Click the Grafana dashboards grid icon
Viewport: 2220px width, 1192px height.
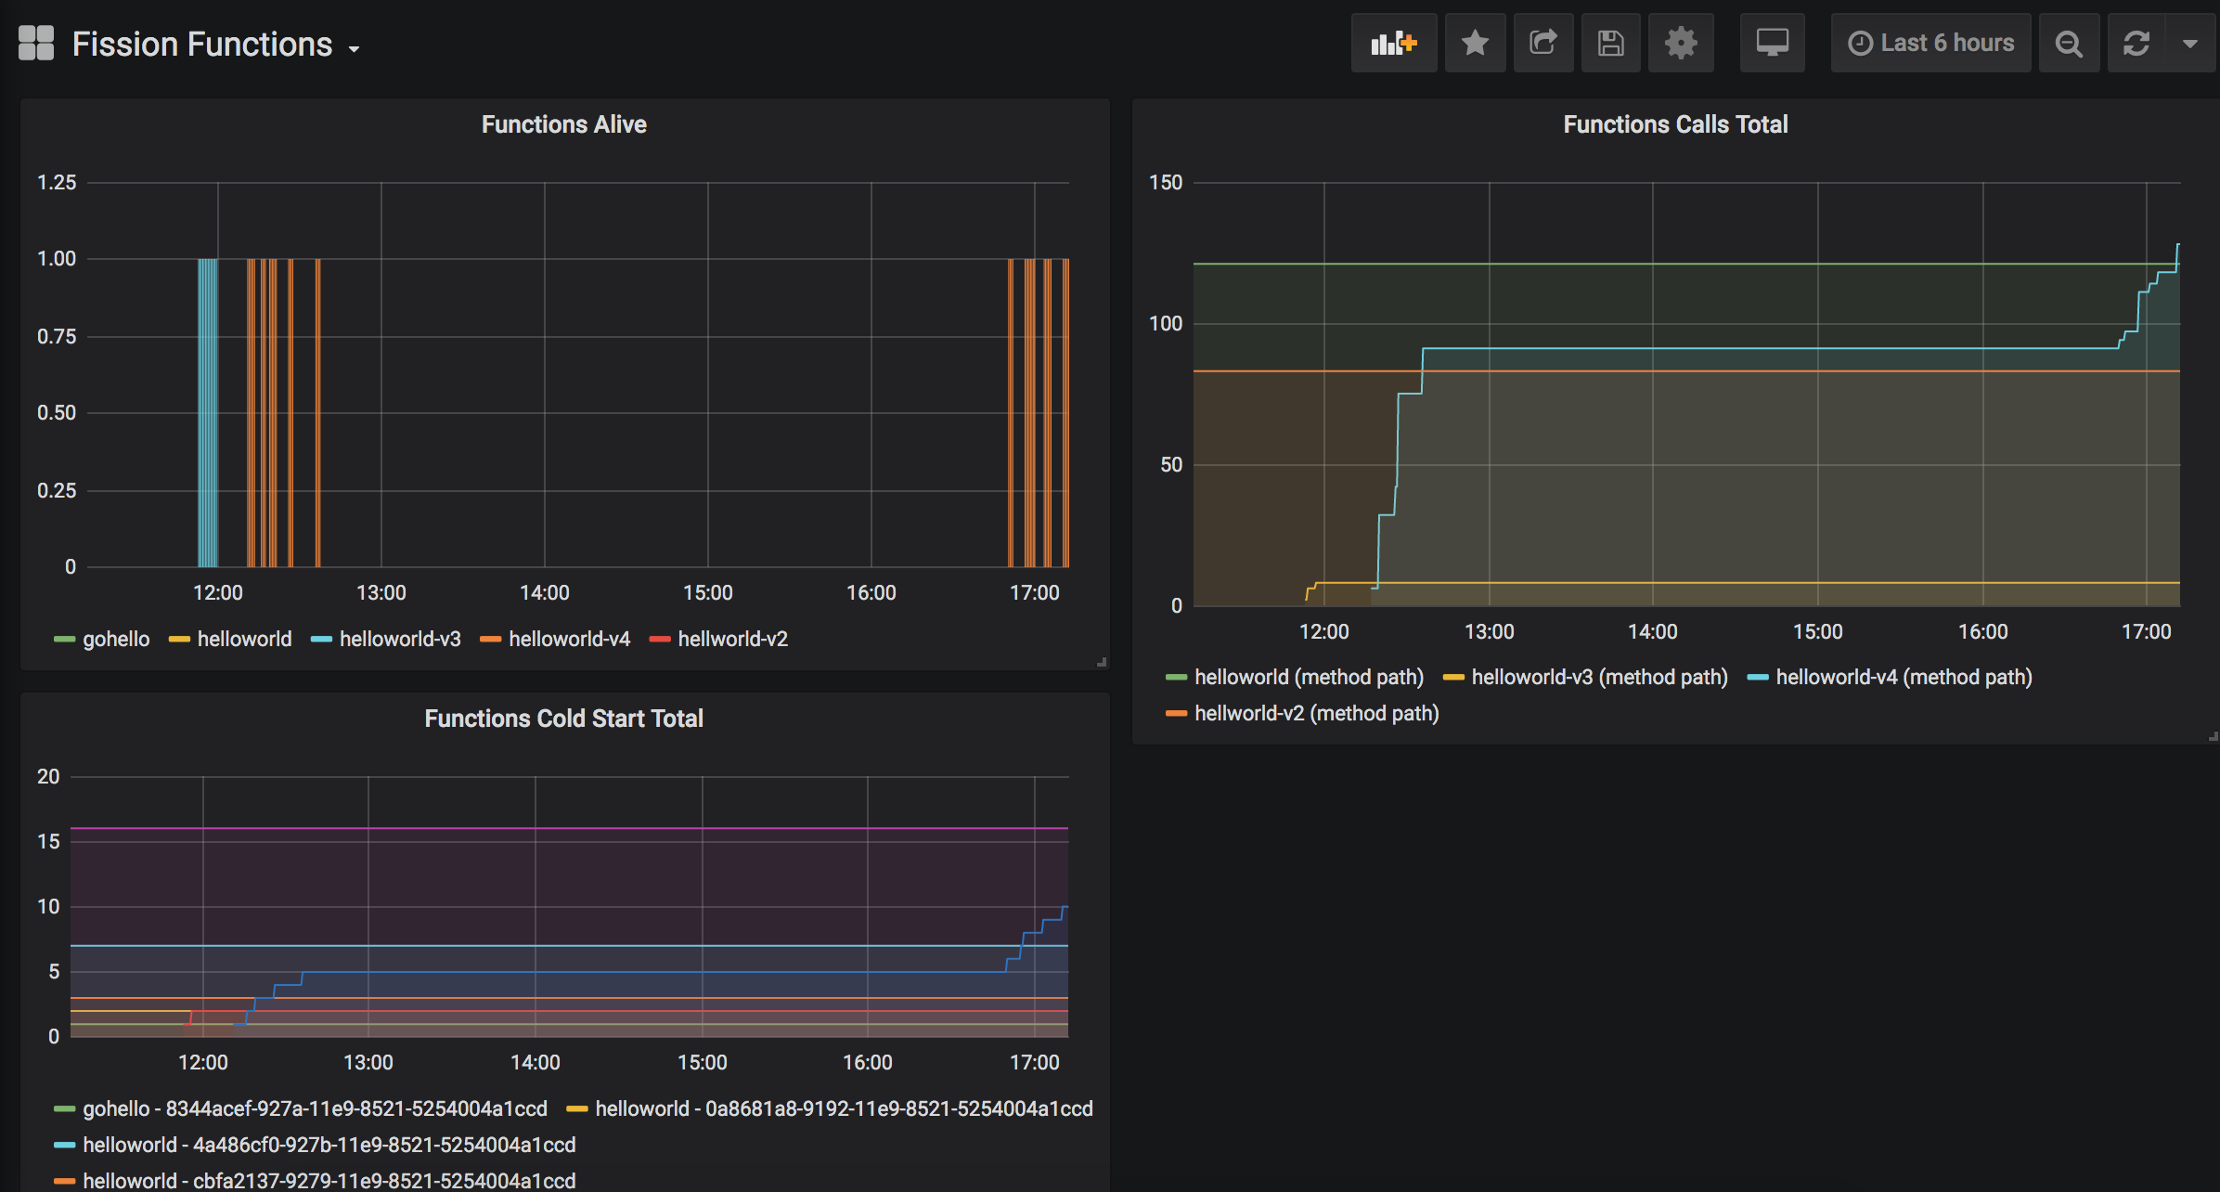click(x=36, y=44)
